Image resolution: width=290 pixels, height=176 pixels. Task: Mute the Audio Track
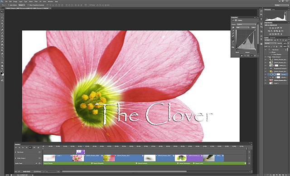(x=36, y=163)
